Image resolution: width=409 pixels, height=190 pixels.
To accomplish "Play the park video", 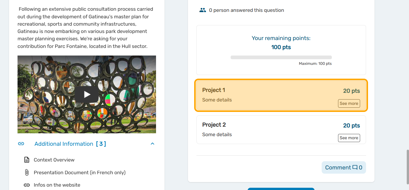I will tap(87, 94).
